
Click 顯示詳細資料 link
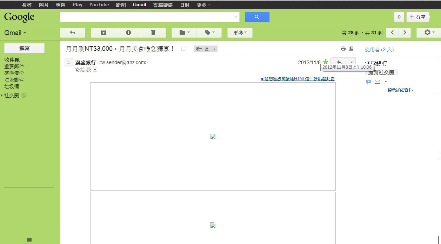[400, 90]
